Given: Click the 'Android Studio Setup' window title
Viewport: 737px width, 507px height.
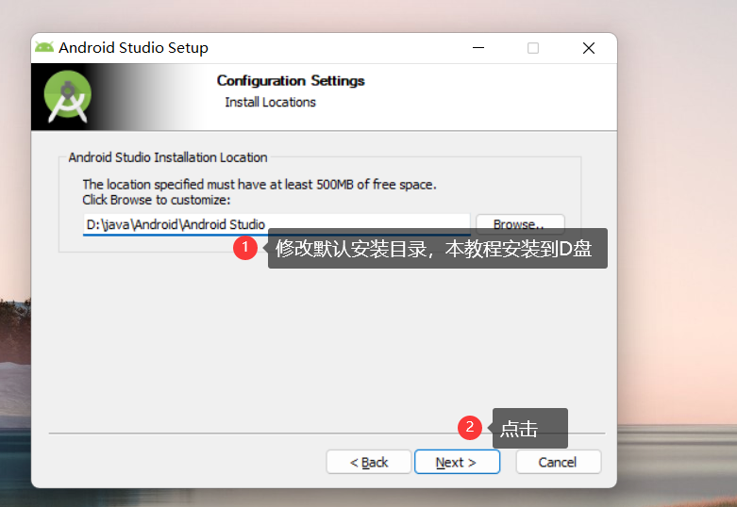Looking at the screenshot, I should tap(133, 47).
